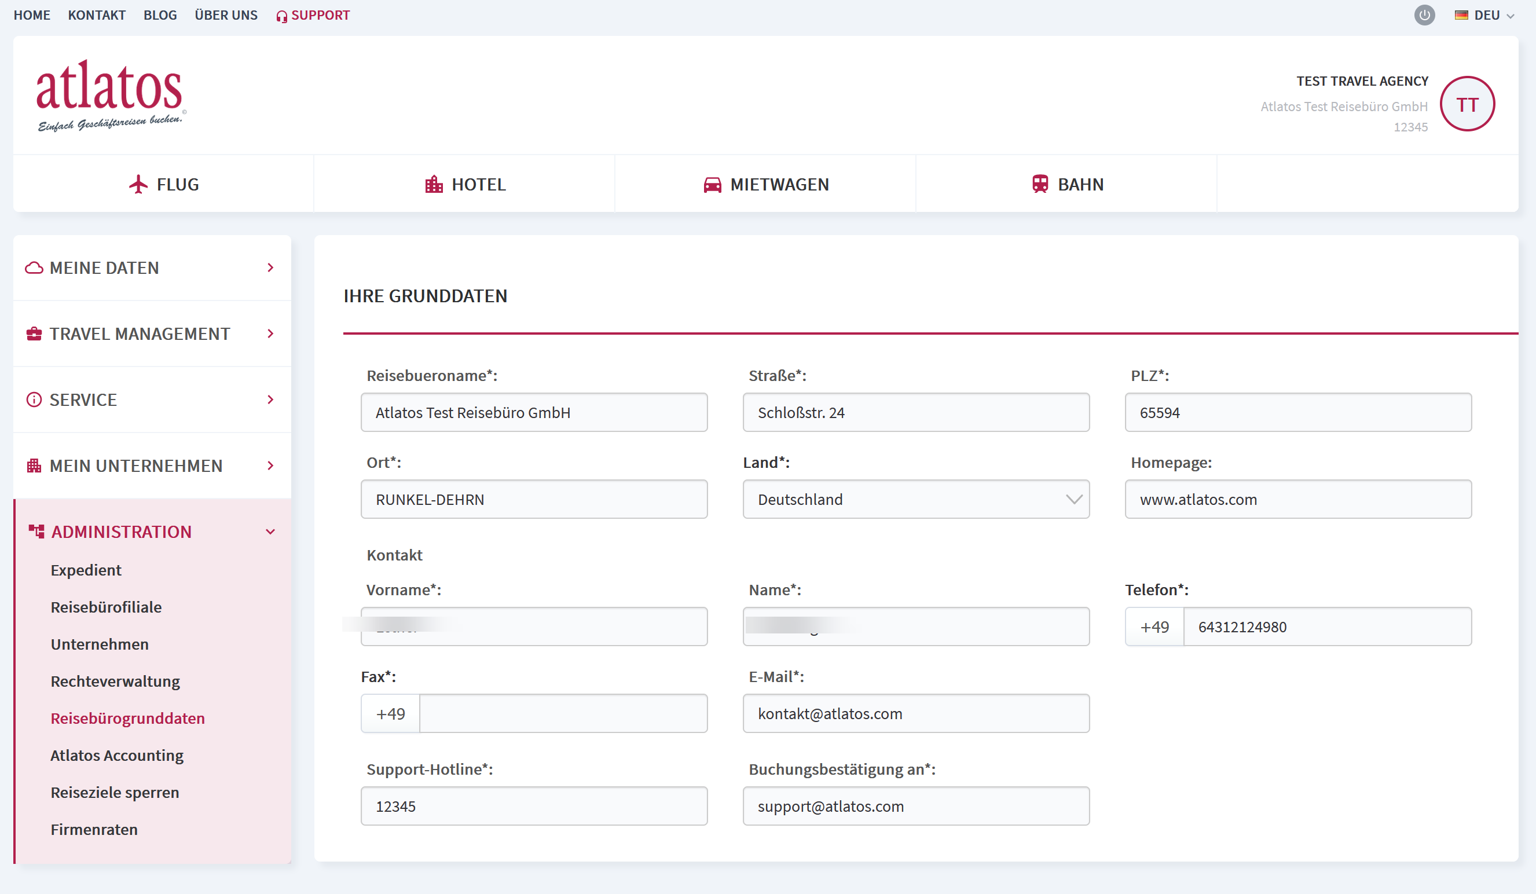The image size is (1536, 894).
Task: Select Reisebürogrunddaten submenu entry
Action: 127,719
